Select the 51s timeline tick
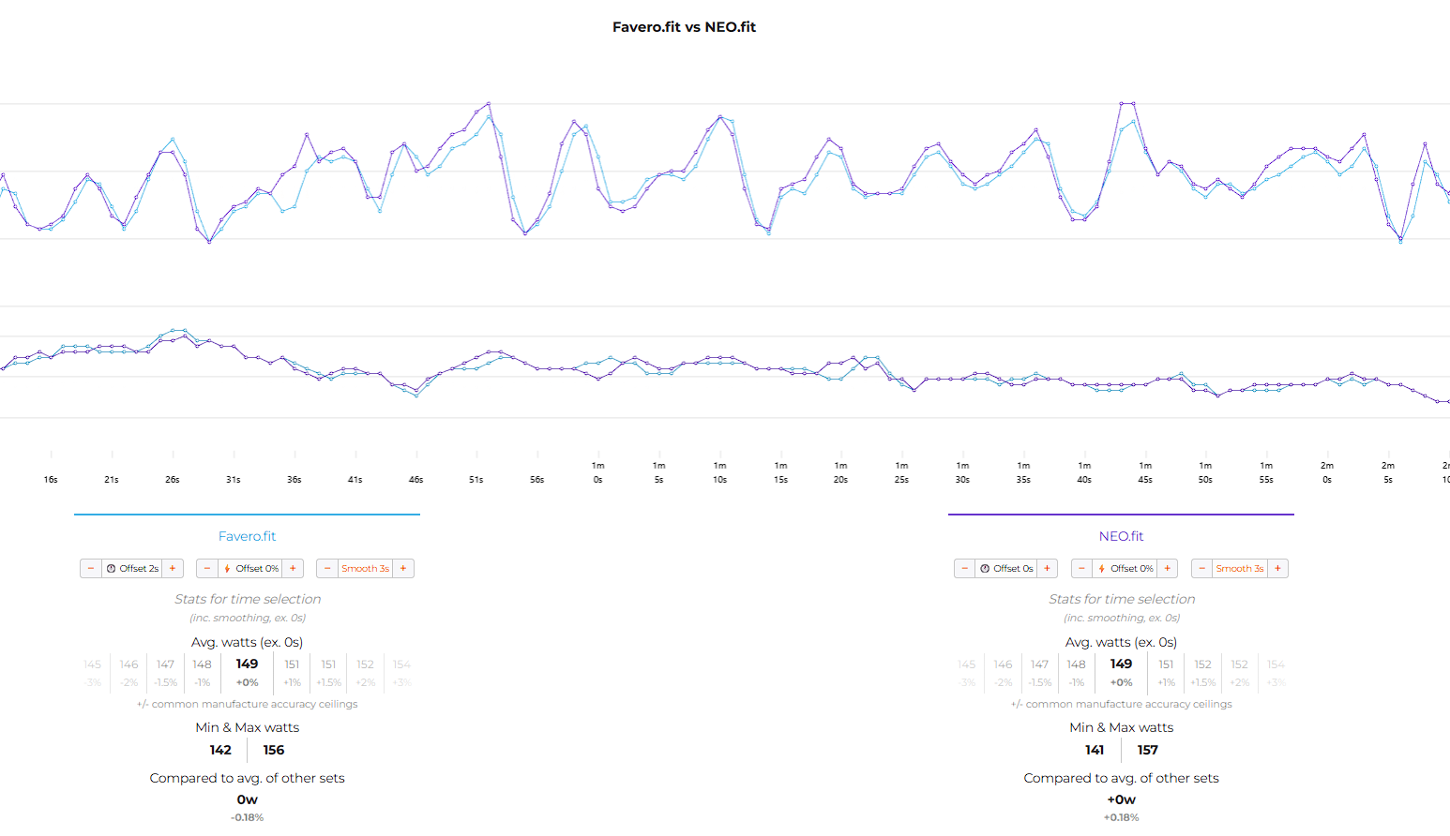The image size is (1450, 836). click(x=476, y=479)
